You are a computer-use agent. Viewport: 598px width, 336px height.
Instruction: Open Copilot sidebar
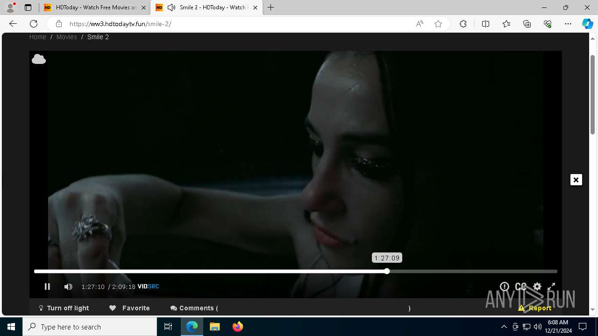(587, 24)
